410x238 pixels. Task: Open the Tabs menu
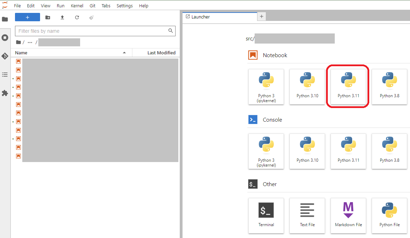(106, 6)
